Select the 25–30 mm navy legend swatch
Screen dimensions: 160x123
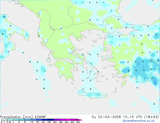pyautogui.click(x=51, y=120)
